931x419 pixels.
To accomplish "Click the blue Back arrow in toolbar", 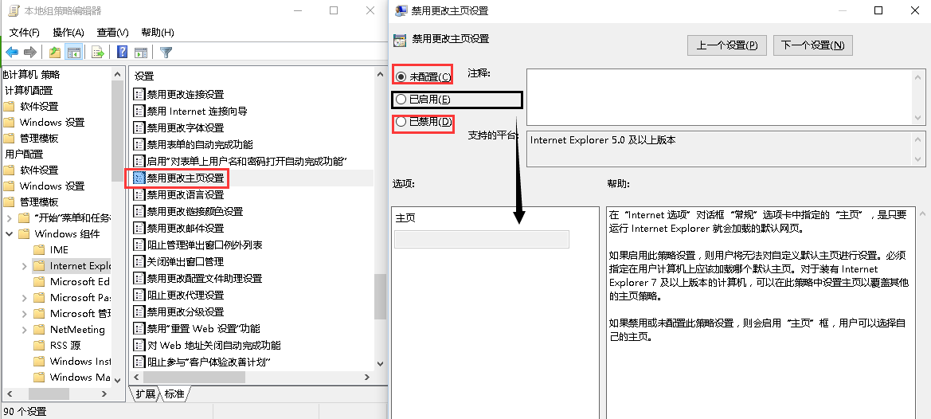I will click(x=12, y=53).
